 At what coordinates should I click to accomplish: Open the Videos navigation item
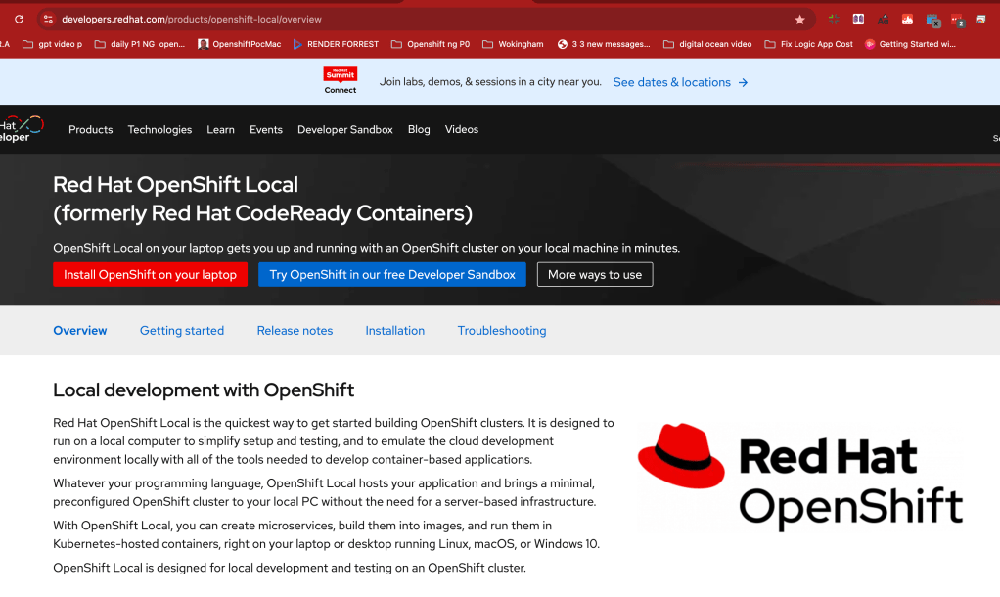tap(462, 129)
